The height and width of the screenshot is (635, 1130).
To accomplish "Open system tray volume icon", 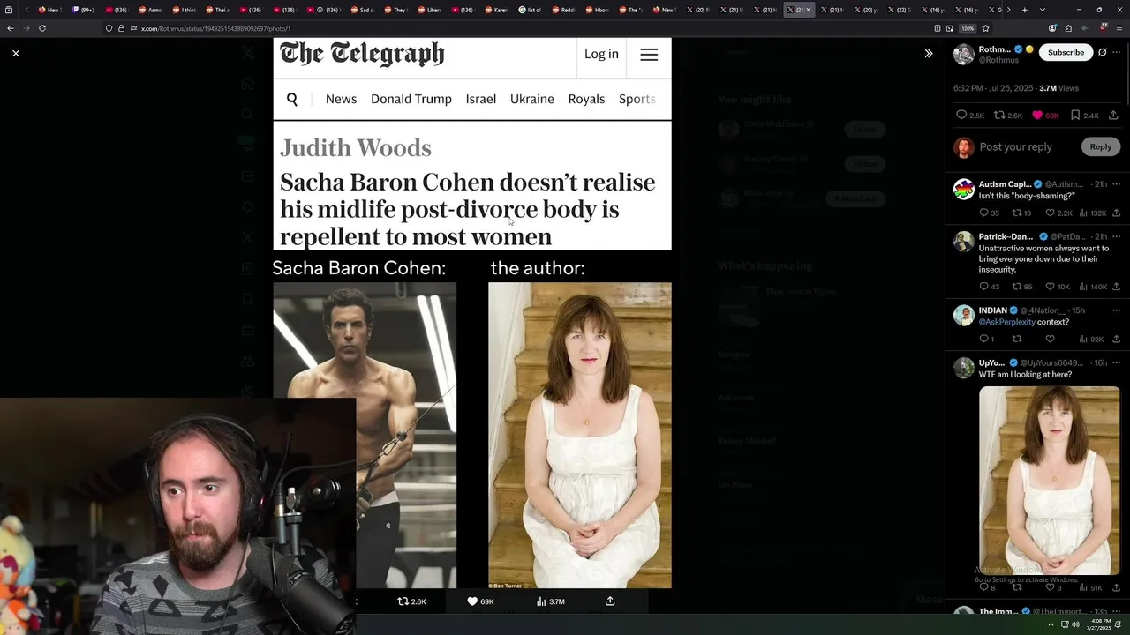I will pos(1074,624).
